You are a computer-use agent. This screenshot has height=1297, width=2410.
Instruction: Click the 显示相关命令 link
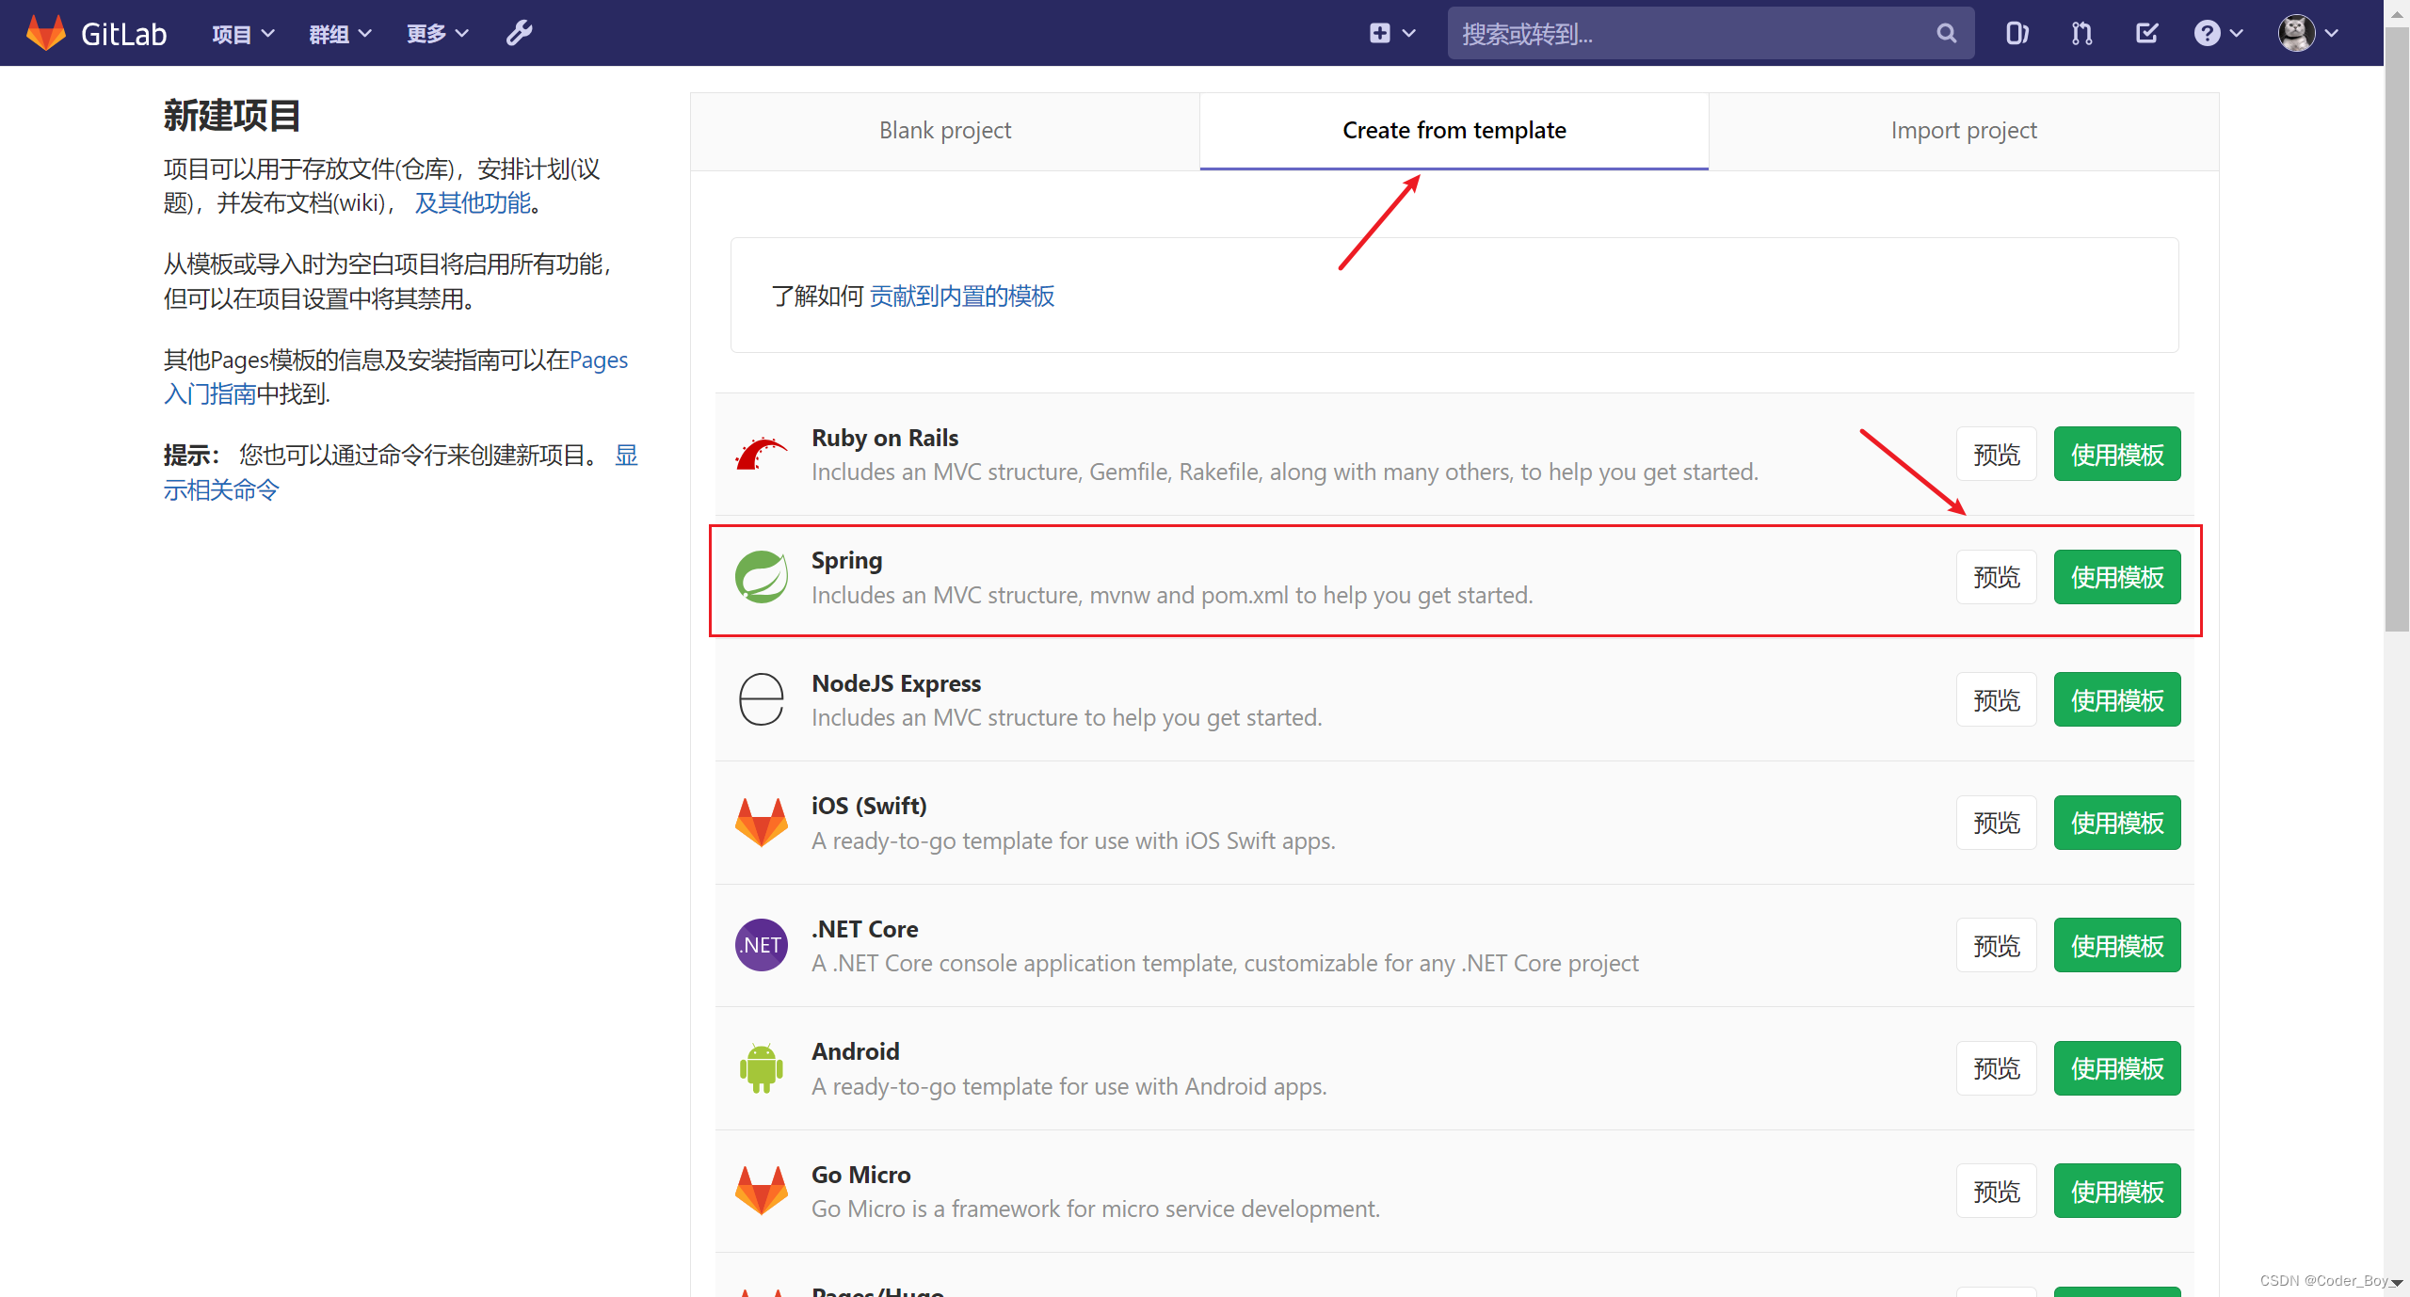coord(400,472)
